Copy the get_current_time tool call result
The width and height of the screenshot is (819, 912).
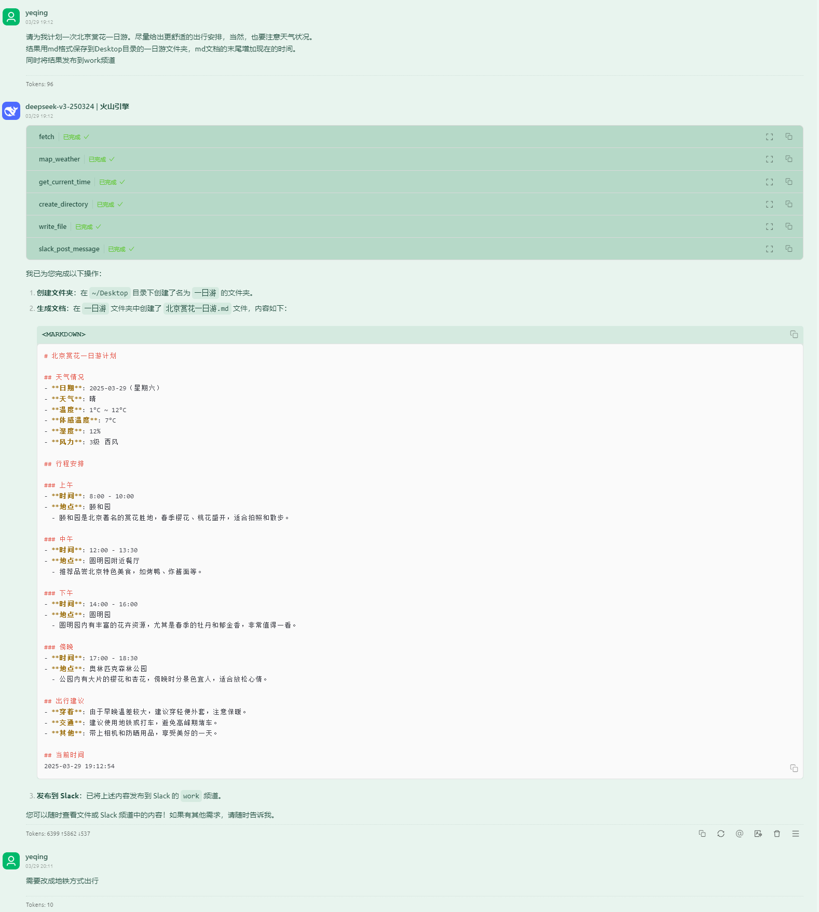(x=788, y=182)
